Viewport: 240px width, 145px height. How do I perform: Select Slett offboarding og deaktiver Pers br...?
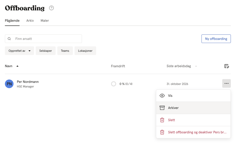[193, 132]
